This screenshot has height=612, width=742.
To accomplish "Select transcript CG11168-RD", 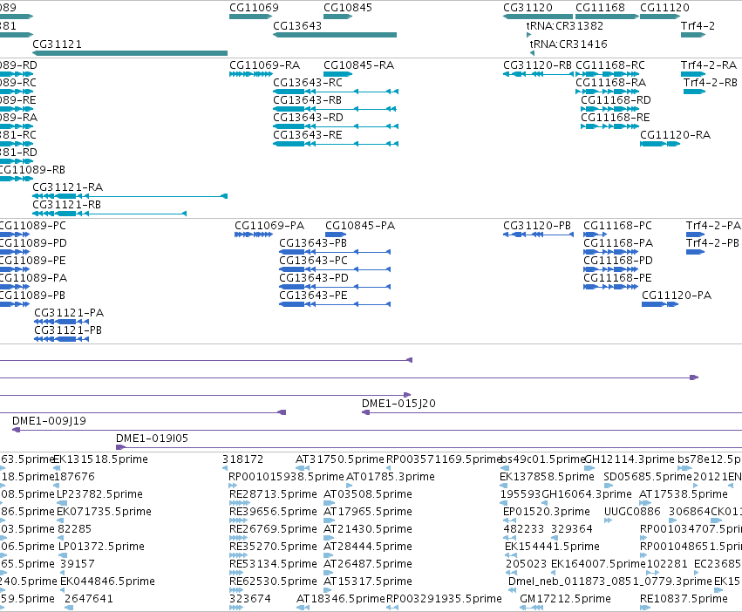I will [610, 109].
